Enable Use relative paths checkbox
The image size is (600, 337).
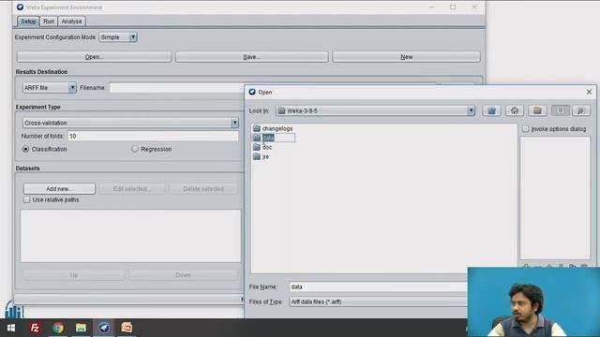(26, 199)
